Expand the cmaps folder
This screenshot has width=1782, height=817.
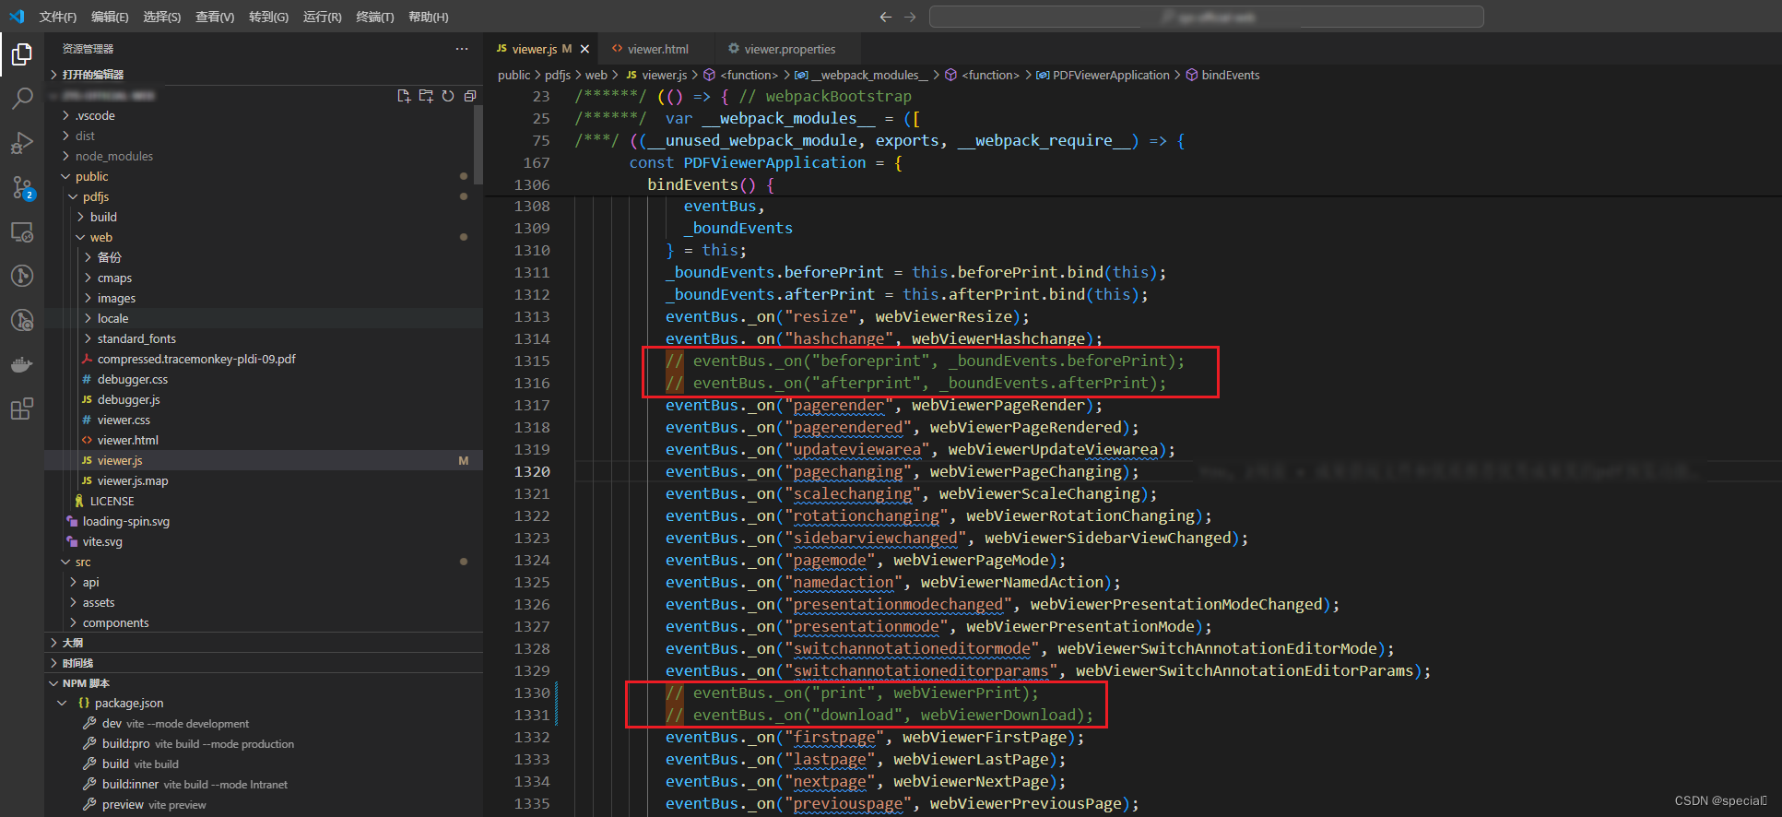264,278
